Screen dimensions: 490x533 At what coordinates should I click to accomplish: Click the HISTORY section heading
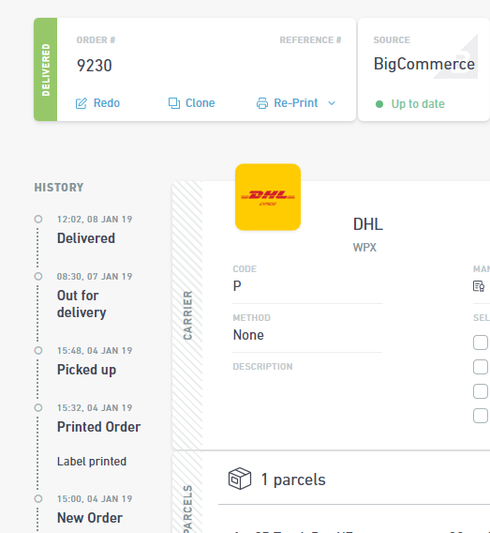click(x=59, y=188)
